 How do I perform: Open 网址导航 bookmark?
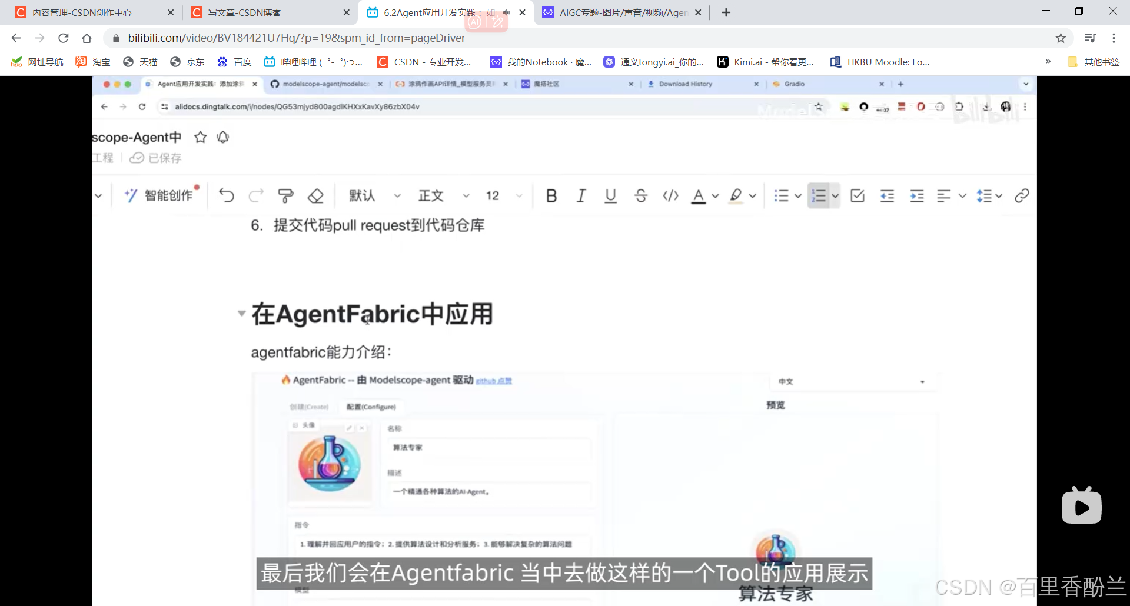tap(37, 62)
